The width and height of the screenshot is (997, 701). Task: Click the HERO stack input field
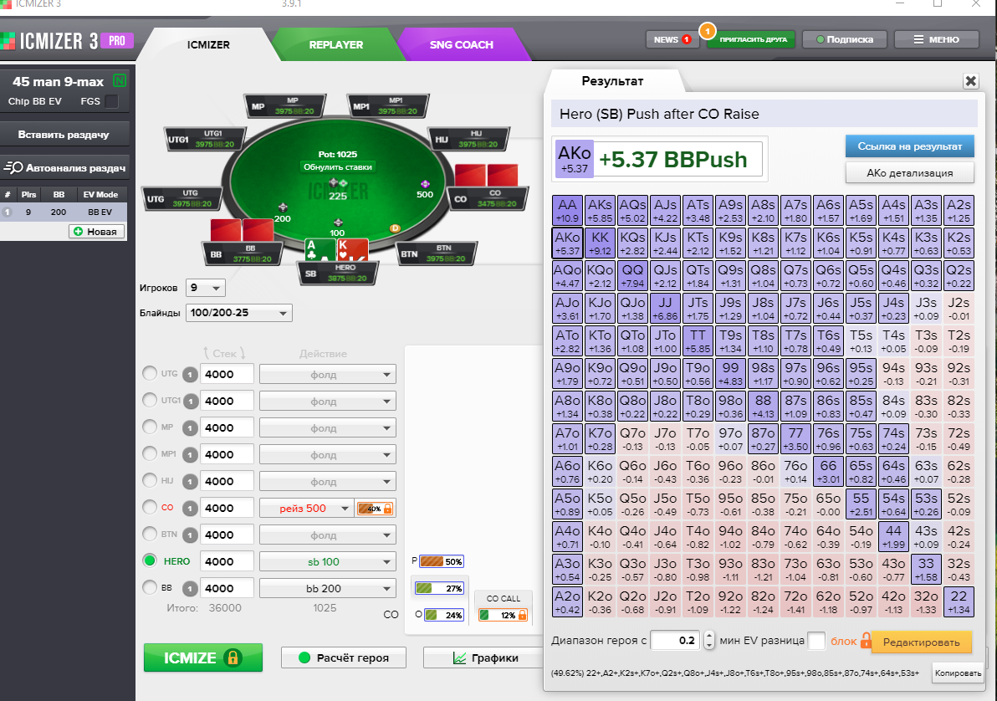point(227,561)
